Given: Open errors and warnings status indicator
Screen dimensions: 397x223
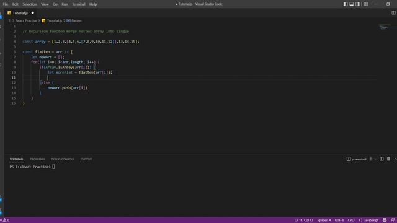Looking at the screenshot, I should point(4,220).
